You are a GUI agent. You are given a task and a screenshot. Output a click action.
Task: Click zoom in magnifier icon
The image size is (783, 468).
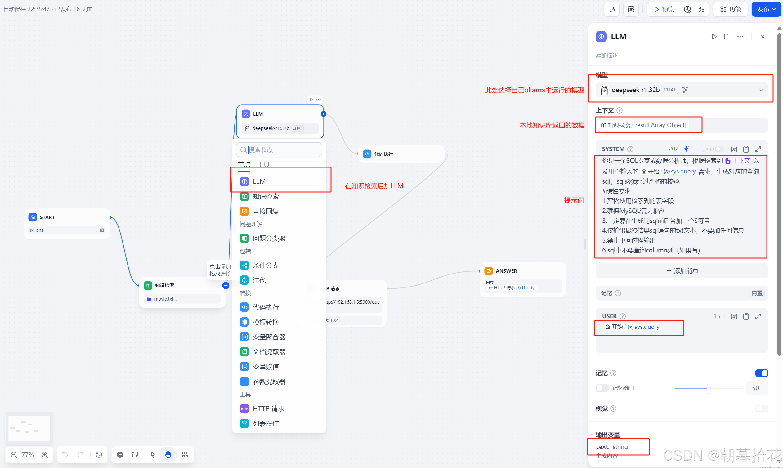point(45,455)
